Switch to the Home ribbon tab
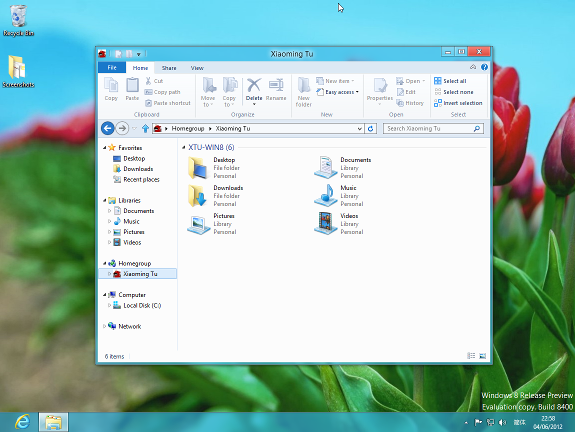575x432 pixels. point(140,68)
